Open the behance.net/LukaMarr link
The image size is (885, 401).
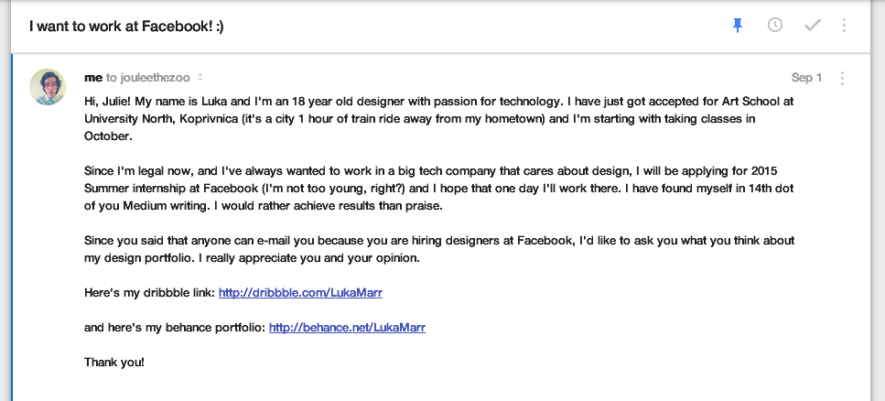(x=347, y=327)
